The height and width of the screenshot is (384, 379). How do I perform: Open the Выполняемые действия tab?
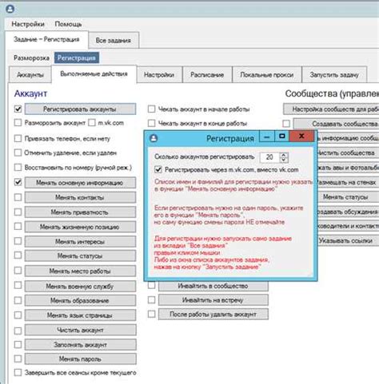(x=94, y=74)
